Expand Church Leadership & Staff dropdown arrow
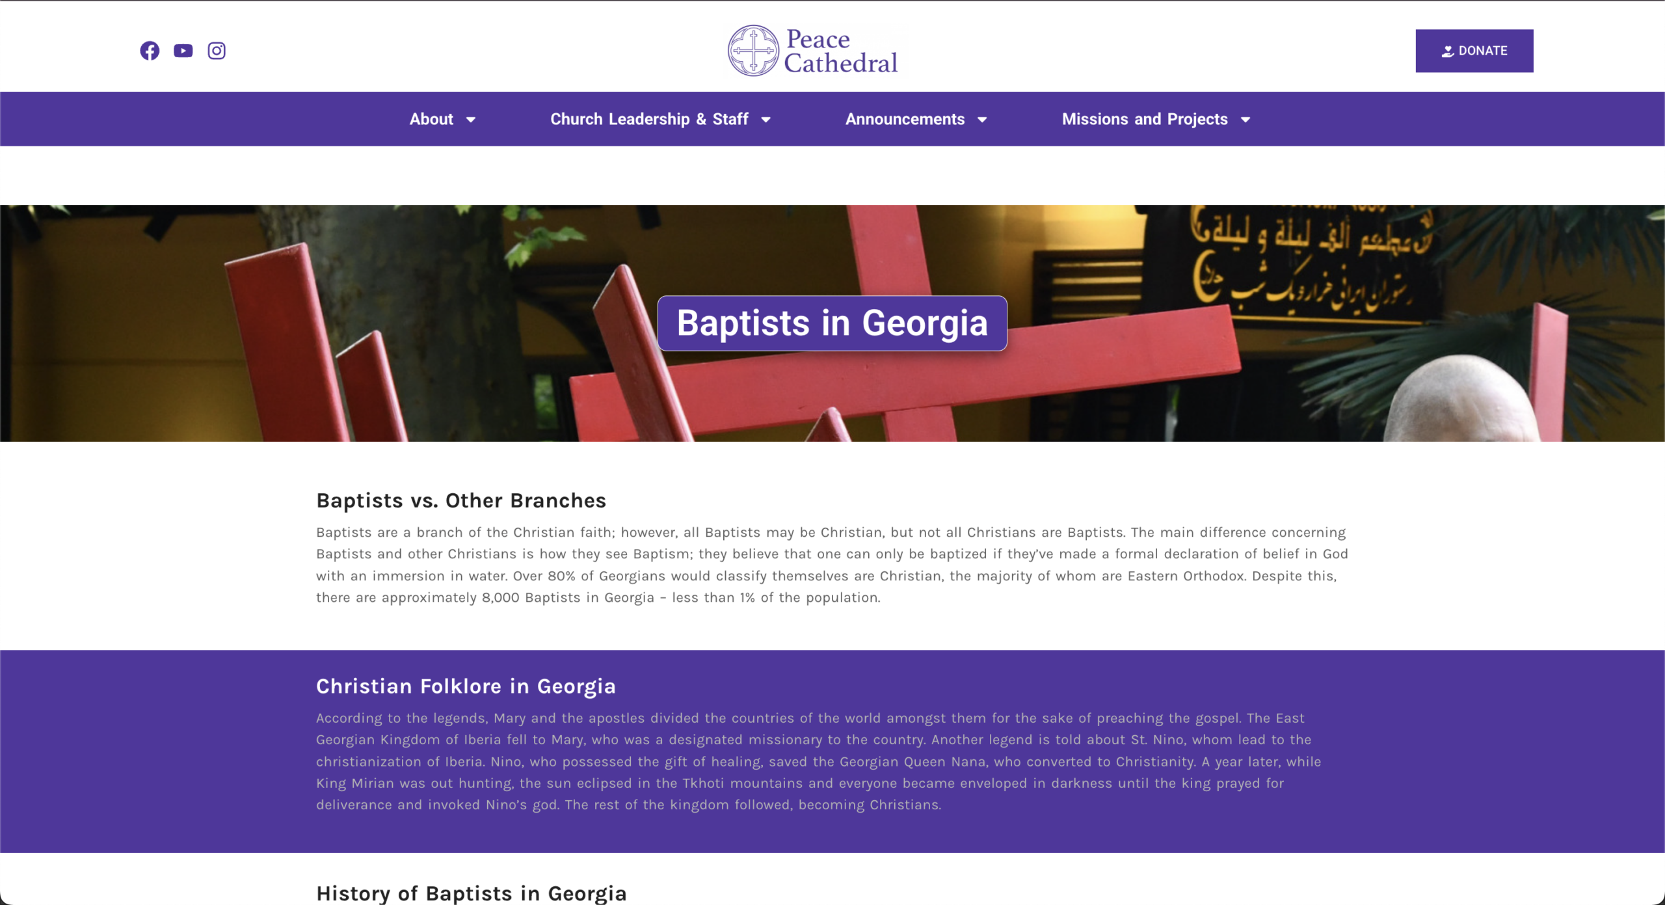Viewport: 1665px width, 905px height. click(766, 120)
